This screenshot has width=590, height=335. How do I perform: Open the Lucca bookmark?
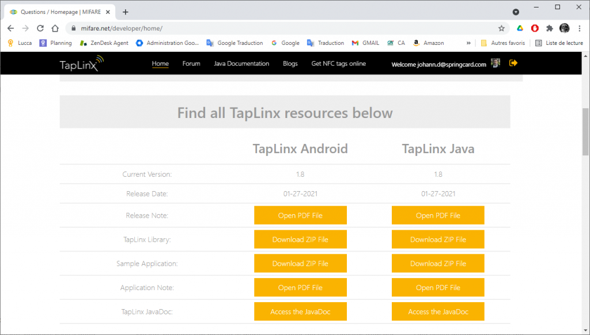pyautogui.click(x=20, y=43)
